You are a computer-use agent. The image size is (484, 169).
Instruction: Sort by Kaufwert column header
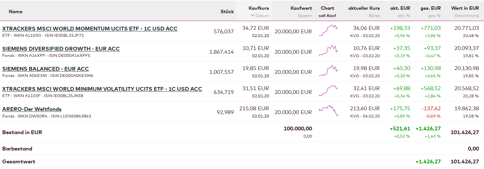301,8
